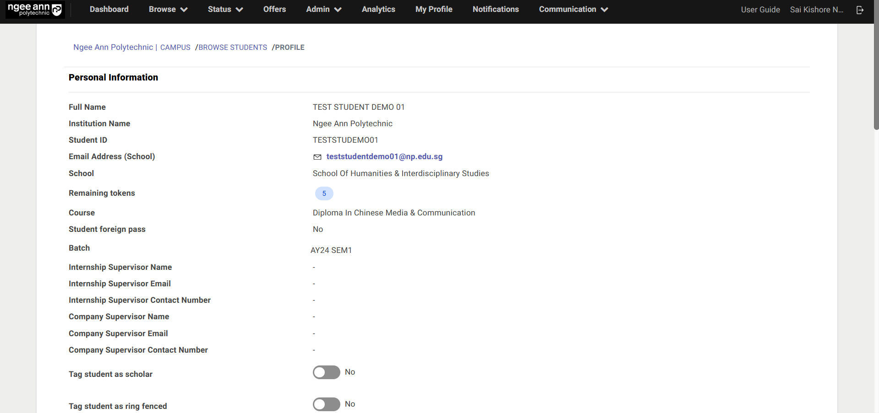Open the Offers page from navbar

click(274, 9)
